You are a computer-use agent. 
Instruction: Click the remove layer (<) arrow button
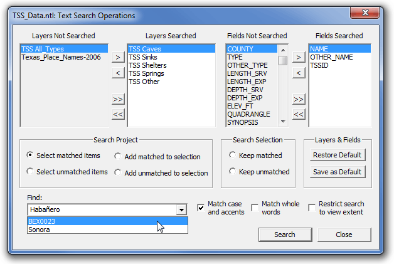point(117,73)
